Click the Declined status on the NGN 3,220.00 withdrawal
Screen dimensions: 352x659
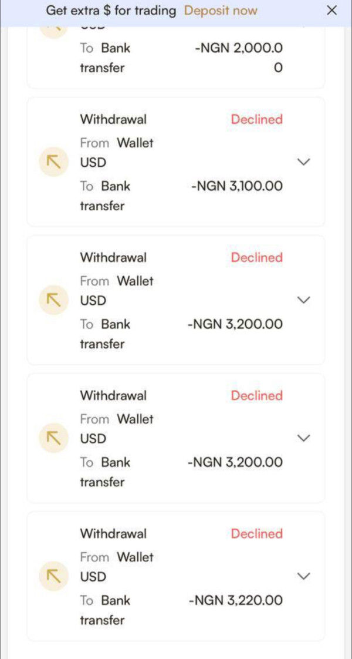pyautogui.click(x=256, y=533)
